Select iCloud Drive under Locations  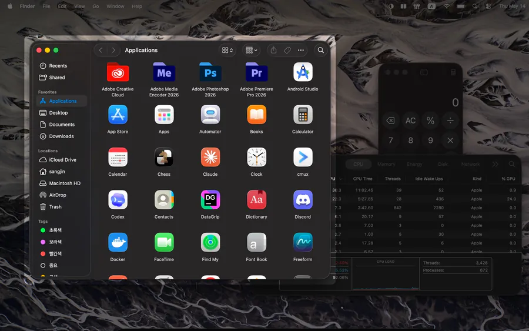coord(62,159)
